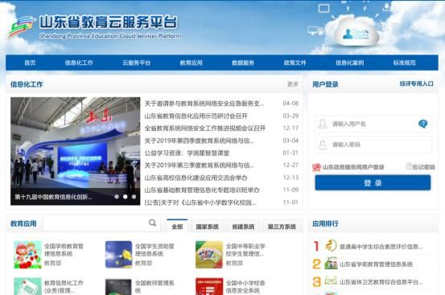445x295 pixels.
Task: Open the 忘记密码 link
Action: pos(421,167)
